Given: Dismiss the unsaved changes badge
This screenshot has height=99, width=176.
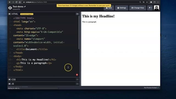Looking at the screenshot, I should click(32, 14).
